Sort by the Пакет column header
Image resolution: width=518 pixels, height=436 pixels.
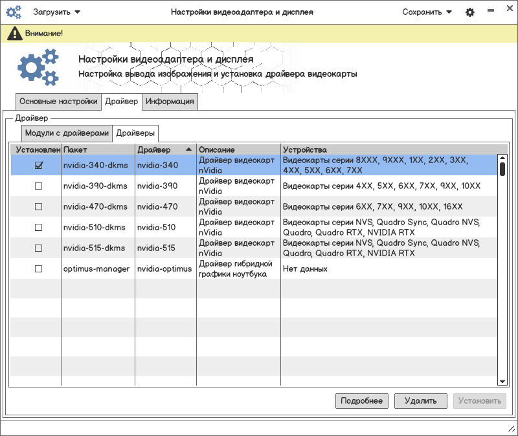click(x=97, y=149)
